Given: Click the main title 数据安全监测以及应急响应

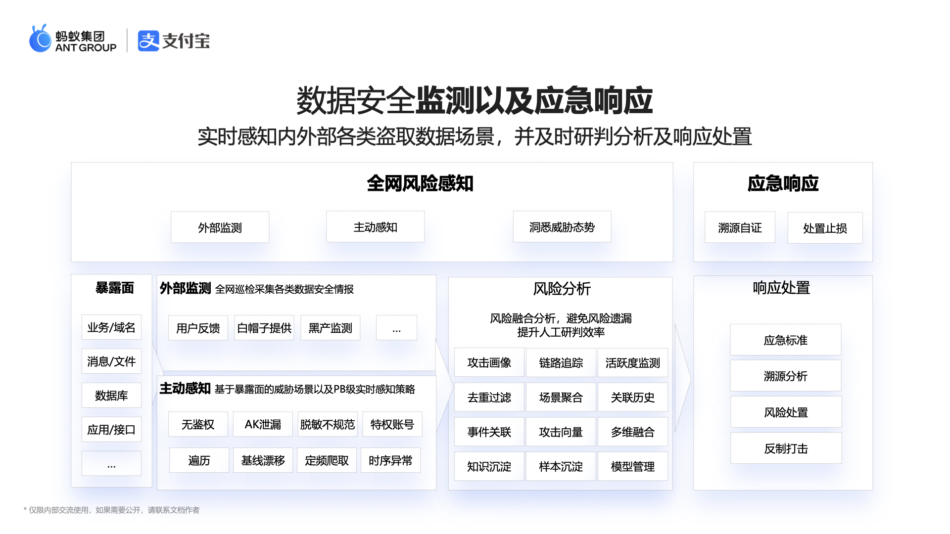Looking at the screenshot, I should (x=475, y=100).
